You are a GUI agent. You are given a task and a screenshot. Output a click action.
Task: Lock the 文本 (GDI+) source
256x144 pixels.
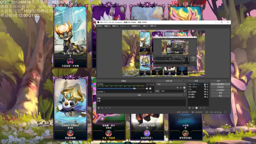pos(207,87)
